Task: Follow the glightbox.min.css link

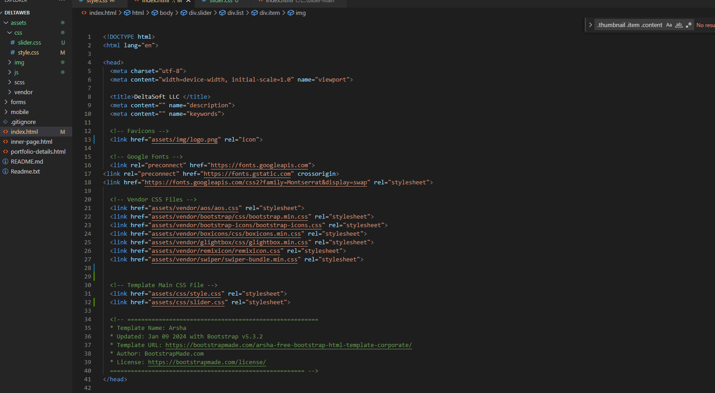Action: click(230, 242)
